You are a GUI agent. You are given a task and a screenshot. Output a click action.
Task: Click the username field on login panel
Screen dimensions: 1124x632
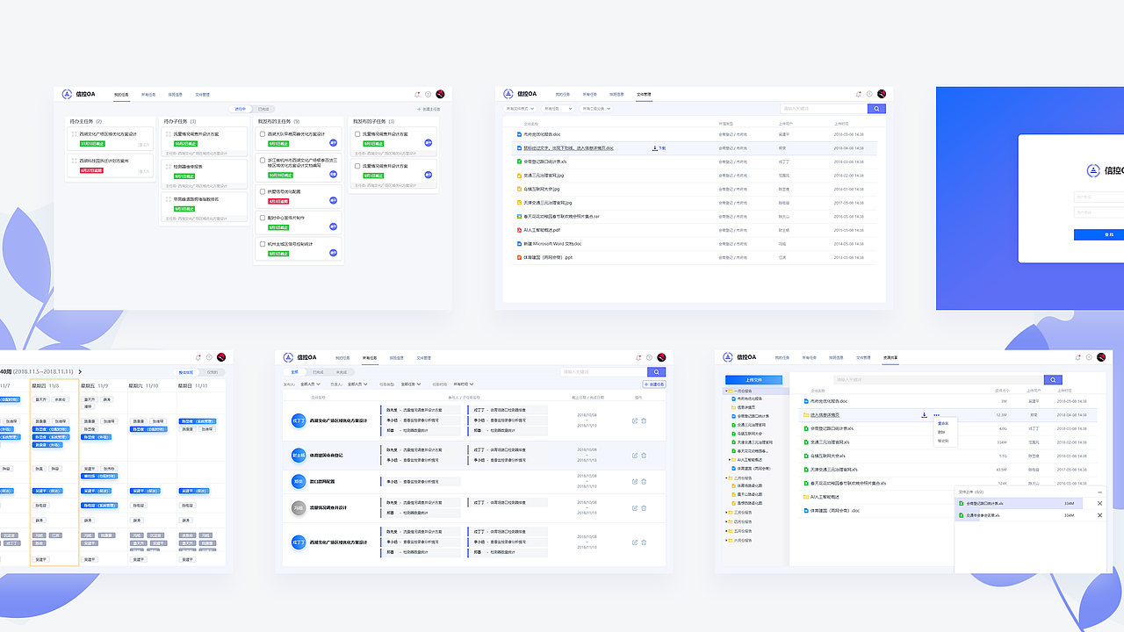tap(1099, 197)
